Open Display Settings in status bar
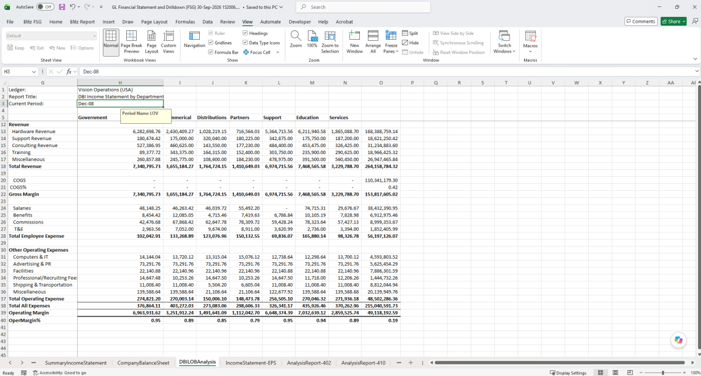Viewport: 701px width, 376px height. click(x=568, y=372)
